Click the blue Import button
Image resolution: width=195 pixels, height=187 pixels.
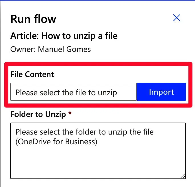click(161, 92)
